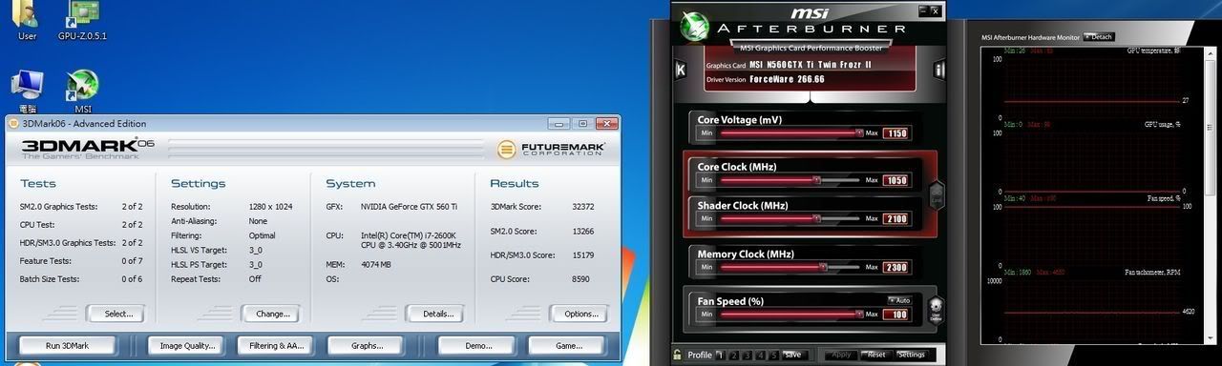Open the GPU-Z.0.5.1 desktop shortcut
This screenshot has height=366, width=1222.
click(82, 20)
